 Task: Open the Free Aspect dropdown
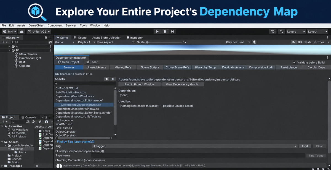(116, 42)
